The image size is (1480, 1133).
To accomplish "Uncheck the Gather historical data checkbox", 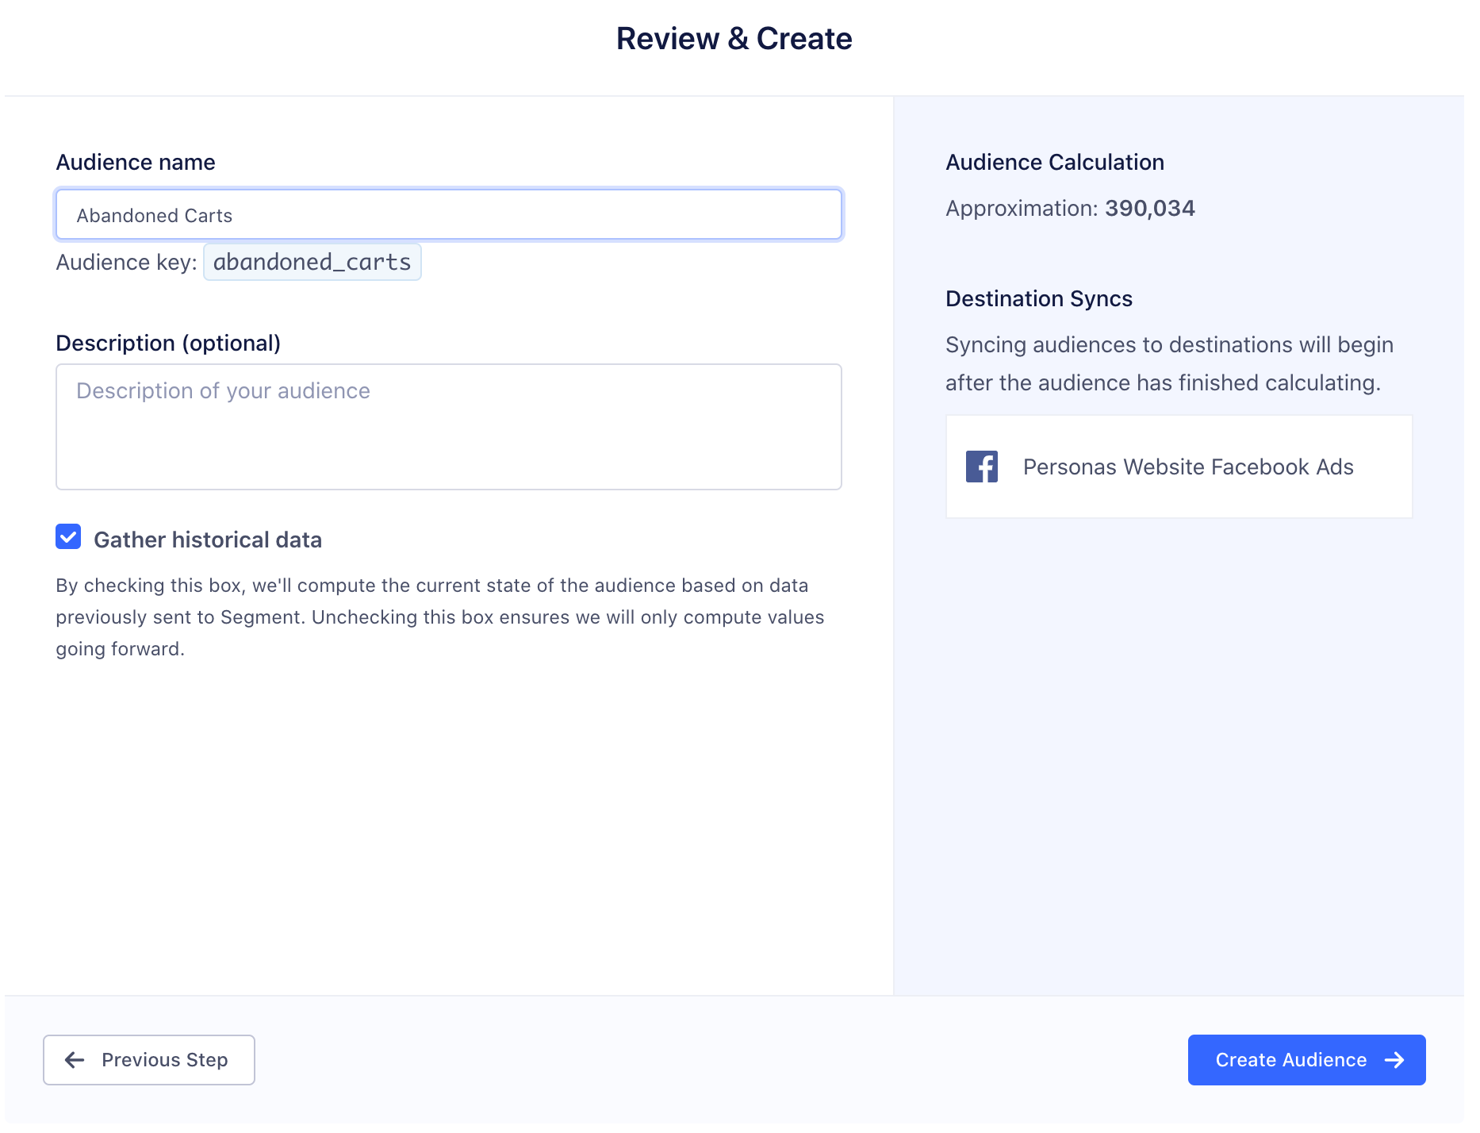I will (x=68, y=537).
